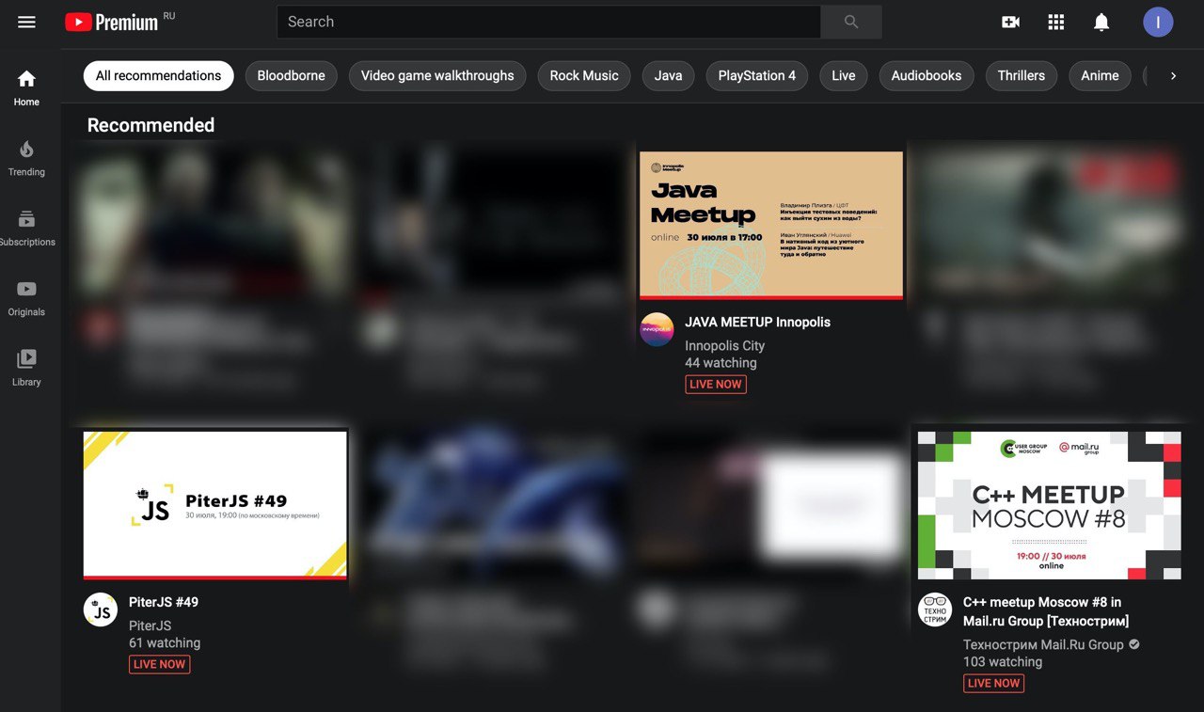Open the Innopolis City channel name
The width and height of the screenshot is (1204, 712).
(x=725, y=345)
